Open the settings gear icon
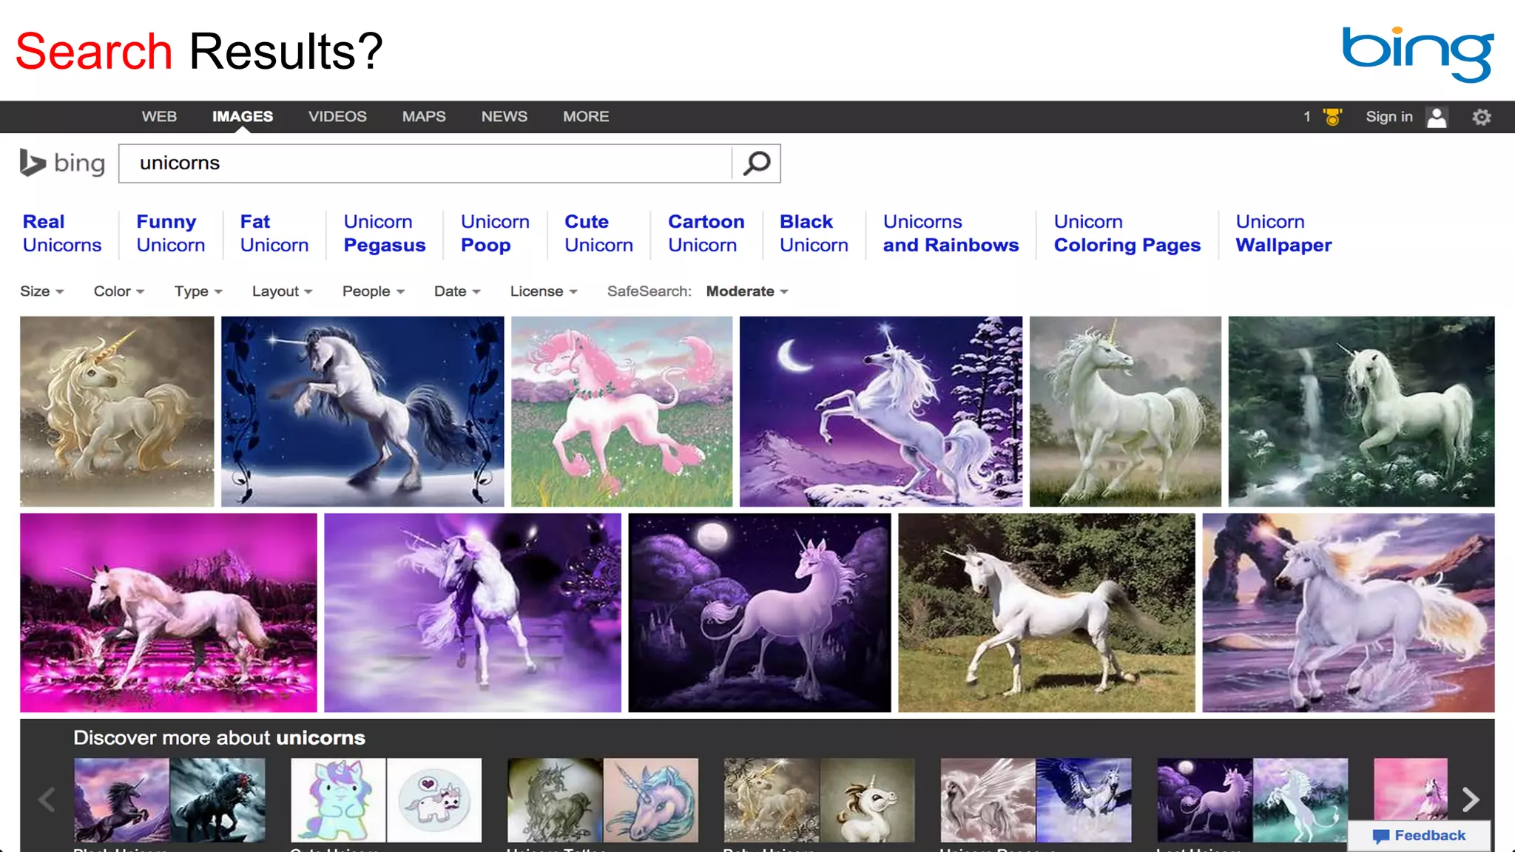This screenshot has height=852, width=1515. point(1481,117)
